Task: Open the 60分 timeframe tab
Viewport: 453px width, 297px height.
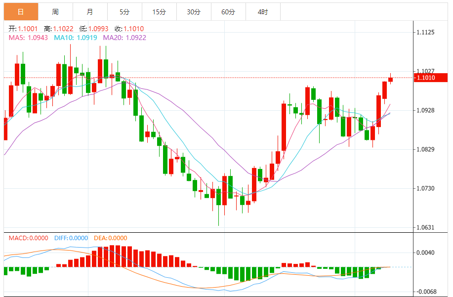Action: pos(229,12)
